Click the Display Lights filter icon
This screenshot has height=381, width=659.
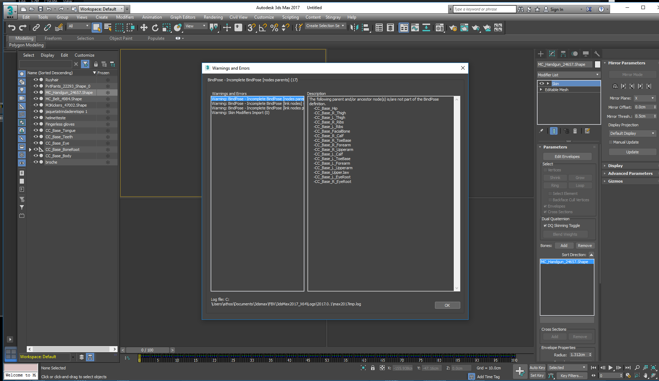coord(22,90)
